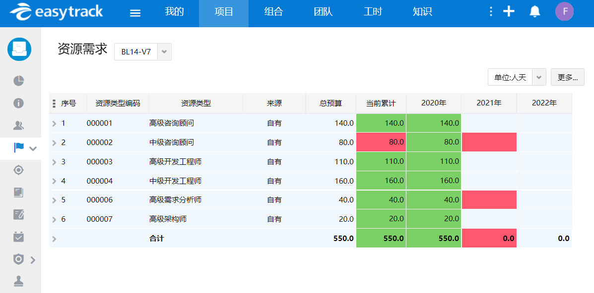Click the 2022年 column header
594x293 pixels.
click(544, 103)
